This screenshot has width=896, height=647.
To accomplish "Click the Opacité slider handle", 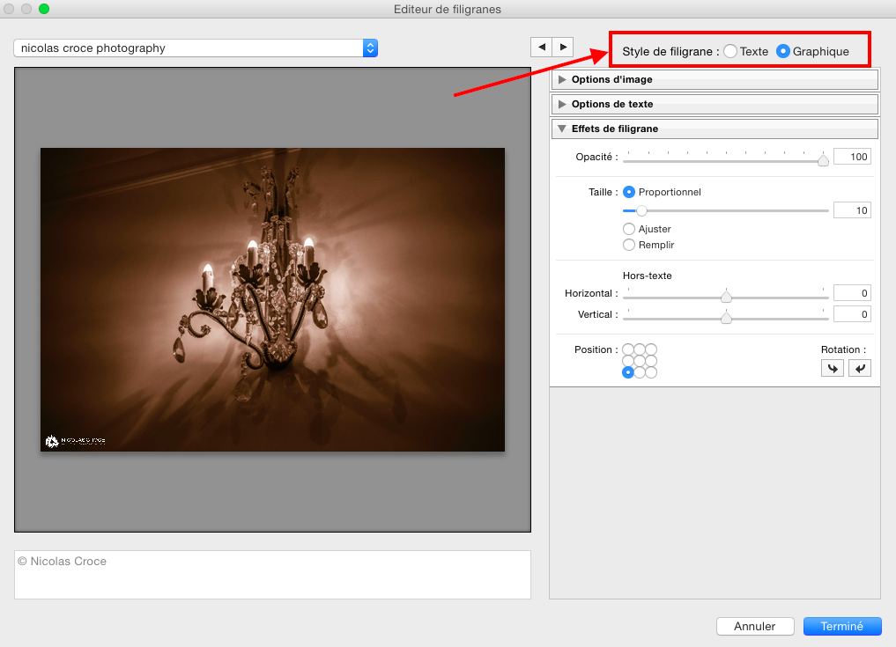I will click(823, 160).
